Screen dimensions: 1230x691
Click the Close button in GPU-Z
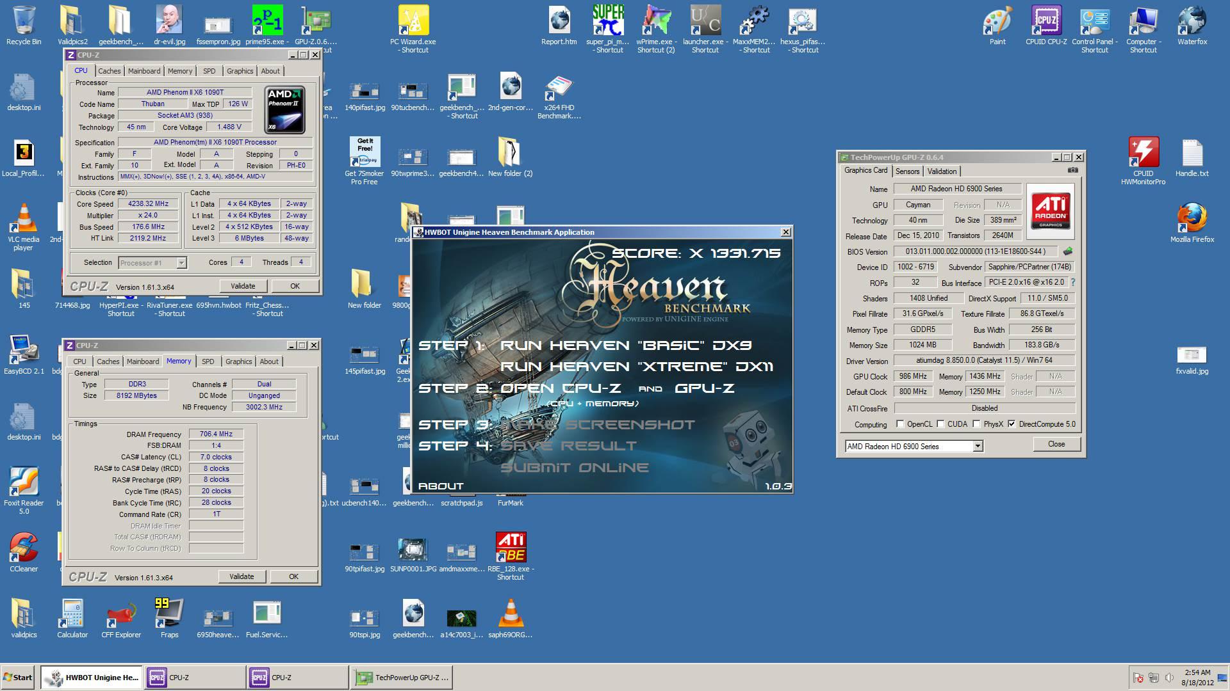tap(1056, 444)
